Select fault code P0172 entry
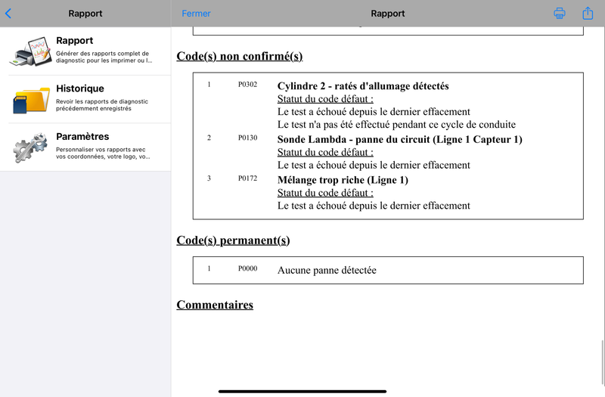Image resolution: width=605 pixels, height=397 pixels. [247, 178]
